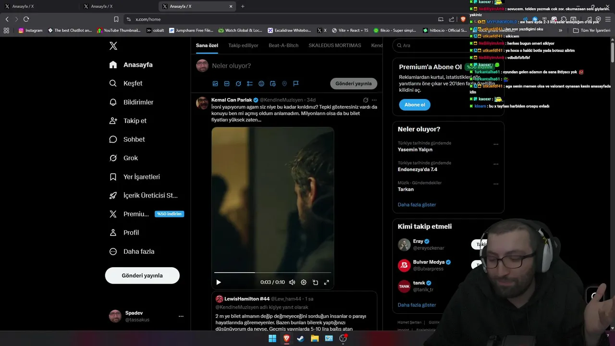This screenshot has height=346, width=615.
Task: Expand Daha fazla menu
Action: 132,251
